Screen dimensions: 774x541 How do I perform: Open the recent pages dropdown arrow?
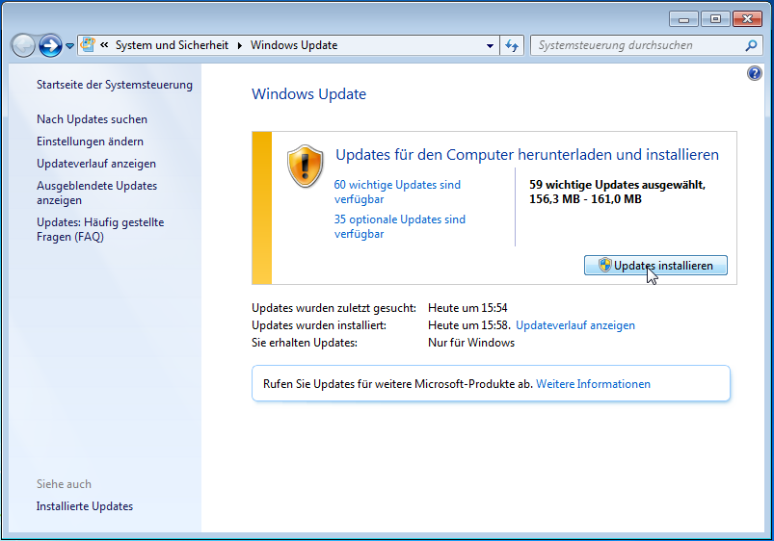(x=70, y=46)
